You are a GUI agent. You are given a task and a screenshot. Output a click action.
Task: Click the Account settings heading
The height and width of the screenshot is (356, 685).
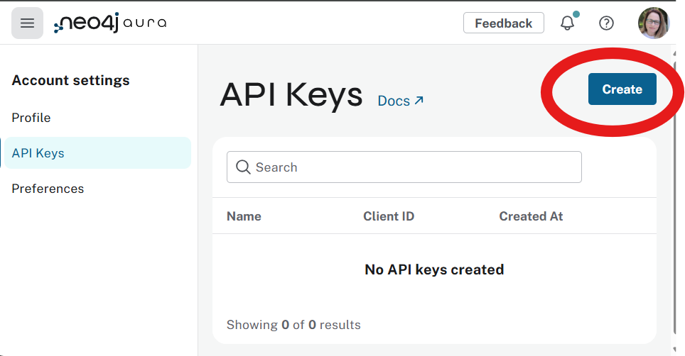pyautogui.click(x=71, y=80)
